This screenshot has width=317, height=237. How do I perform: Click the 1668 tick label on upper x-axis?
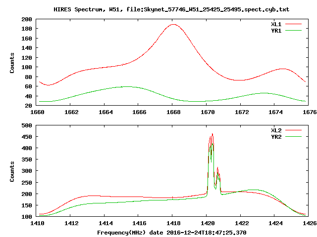pyautogui.click(x=173, y=112)
